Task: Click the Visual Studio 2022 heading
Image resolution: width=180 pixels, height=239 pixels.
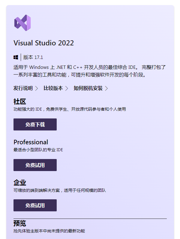Action: 44,43
